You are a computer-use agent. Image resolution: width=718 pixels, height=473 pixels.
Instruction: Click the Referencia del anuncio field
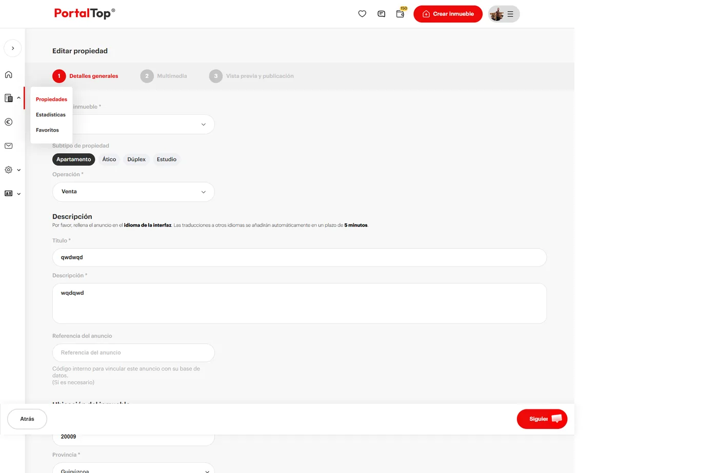pyautogui.click(x=133, y=353)
